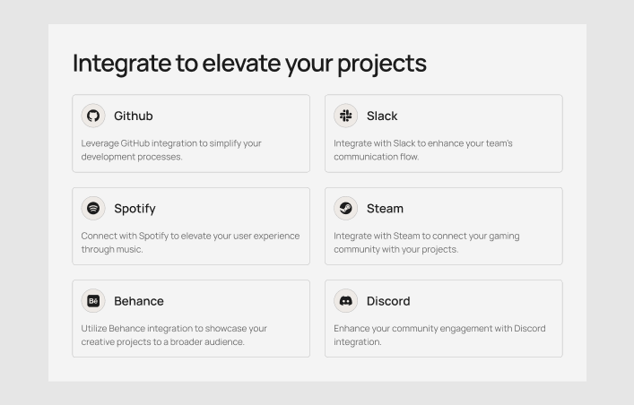This screenshot has height=405, width=634.
Task: Open the Slack card title
Action: coord(382,116)
